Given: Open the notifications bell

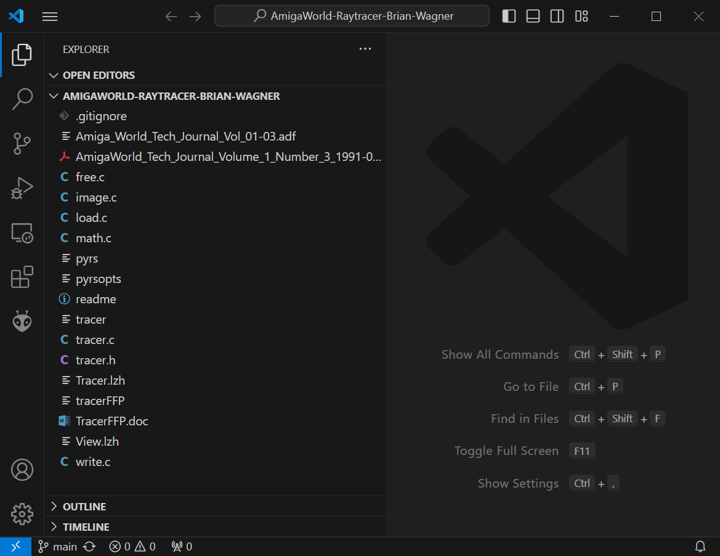Looking at the screenshot, I should (700, 546).
